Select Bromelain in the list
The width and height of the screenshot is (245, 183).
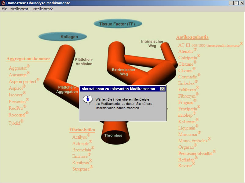[x=83, y=150]
